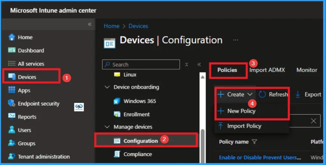326x165 pixels.
Task: Click the Reports icon in sidebar
Action: [12, 116]
